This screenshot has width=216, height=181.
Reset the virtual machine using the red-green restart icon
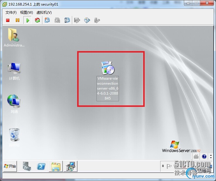[x=37, y=20]
